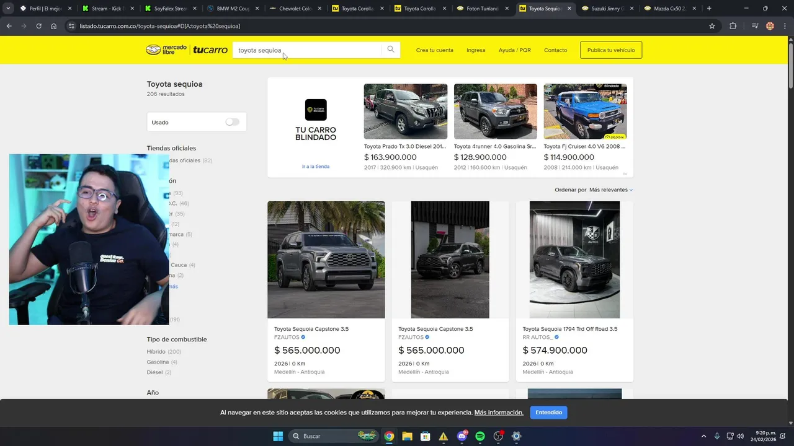Open the Ordenar por Más relevantes dropdown
Viewport: 794px width, 446px height.
pyautogui.click(x=611, y=190)
